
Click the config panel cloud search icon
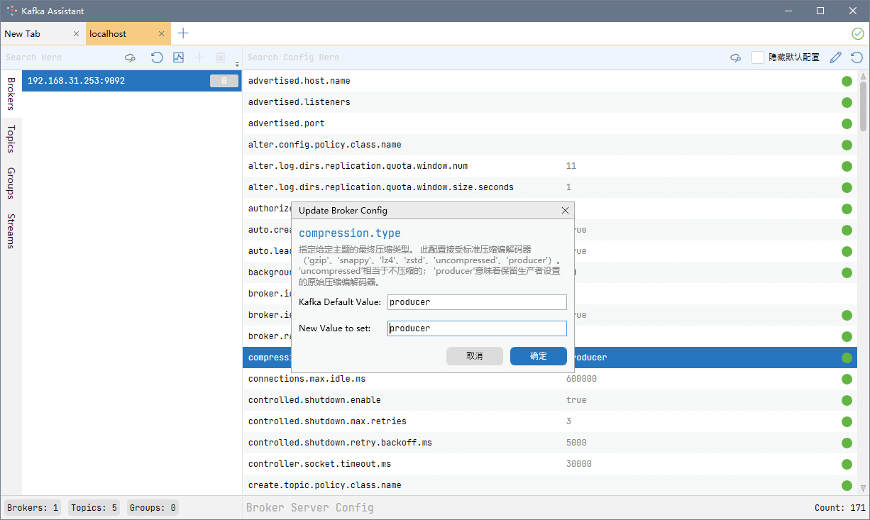tap(735, 57)
